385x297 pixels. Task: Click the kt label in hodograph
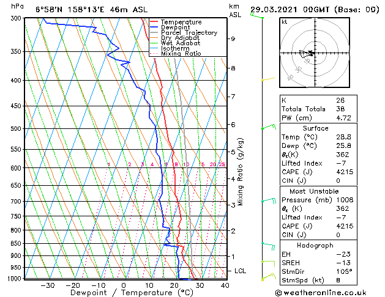coord(284,22)
